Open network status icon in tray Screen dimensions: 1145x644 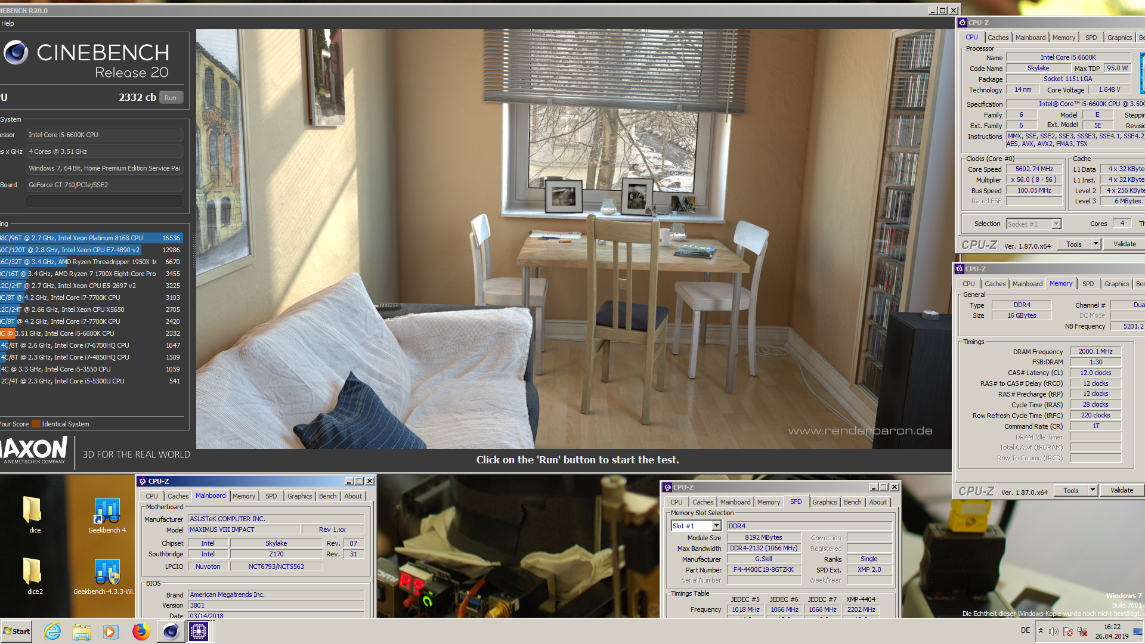1082,631
